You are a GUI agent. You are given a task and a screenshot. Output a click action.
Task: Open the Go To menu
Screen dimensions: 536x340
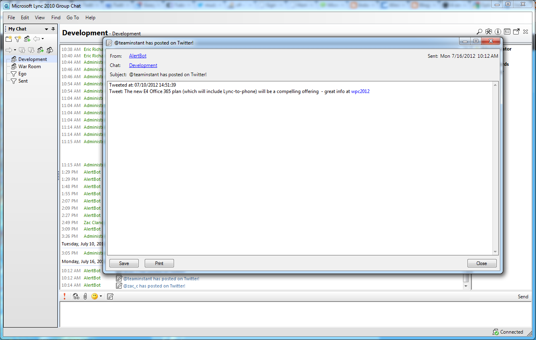tap(73, 18)
